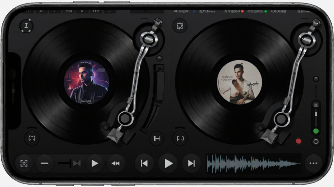The image size is (334, 187).
Task: Tap the bowtie-shaped icon in the bottom bar
Action: (77, 163)
